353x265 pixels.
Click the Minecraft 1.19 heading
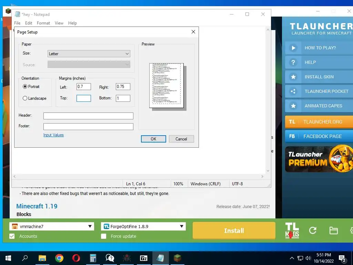tap(37, 206)
